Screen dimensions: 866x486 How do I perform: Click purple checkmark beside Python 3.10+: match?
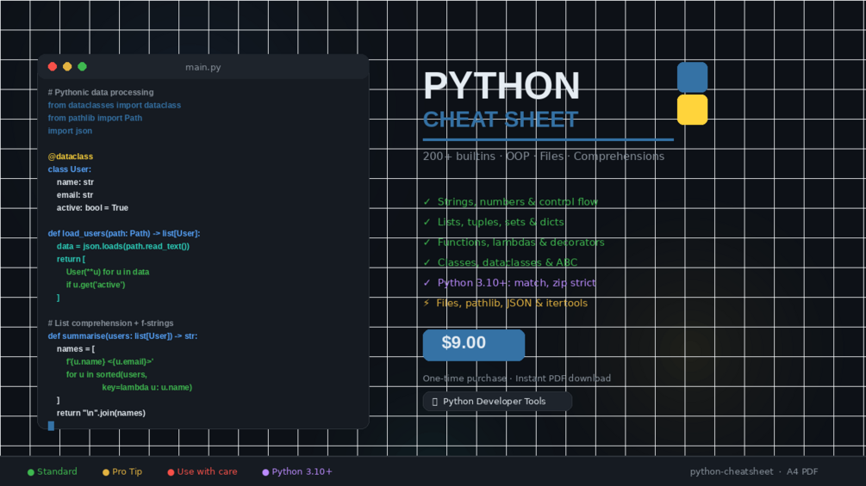[427, 283]
